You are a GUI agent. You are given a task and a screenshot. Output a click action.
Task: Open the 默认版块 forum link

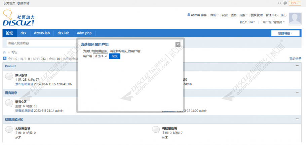[21, 75]
